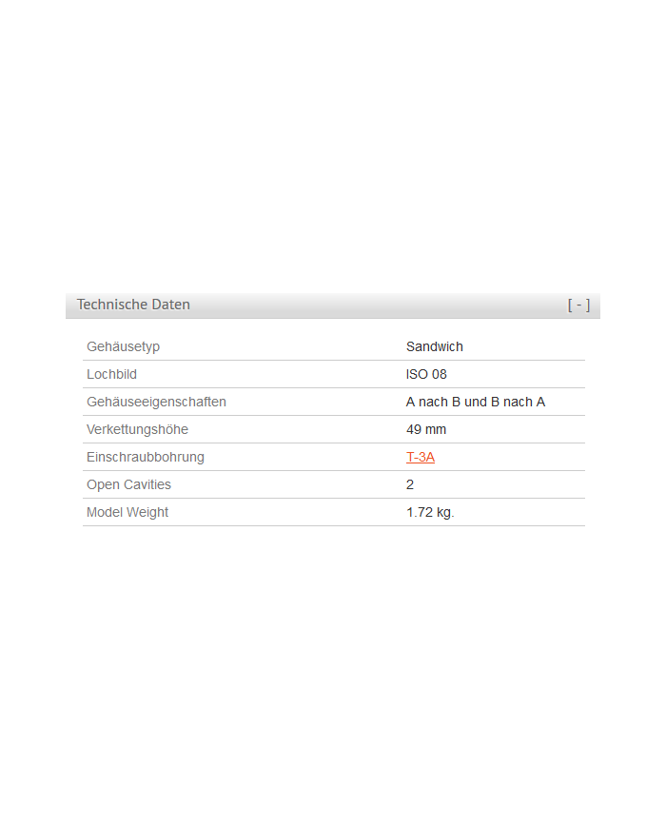Click the Einschraubbohrung row label
Image resolution: width=666 pixels, height=827 pixels.
(145, 457)
